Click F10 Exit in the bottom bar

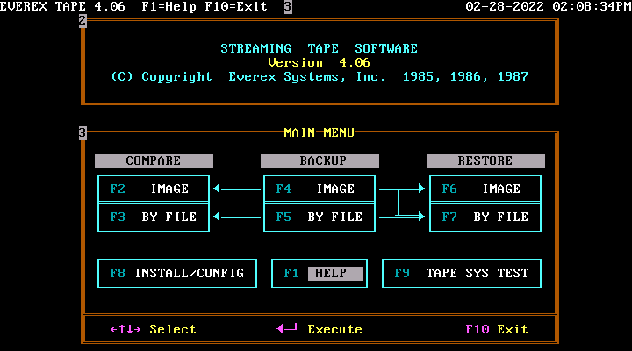point(497,329)
